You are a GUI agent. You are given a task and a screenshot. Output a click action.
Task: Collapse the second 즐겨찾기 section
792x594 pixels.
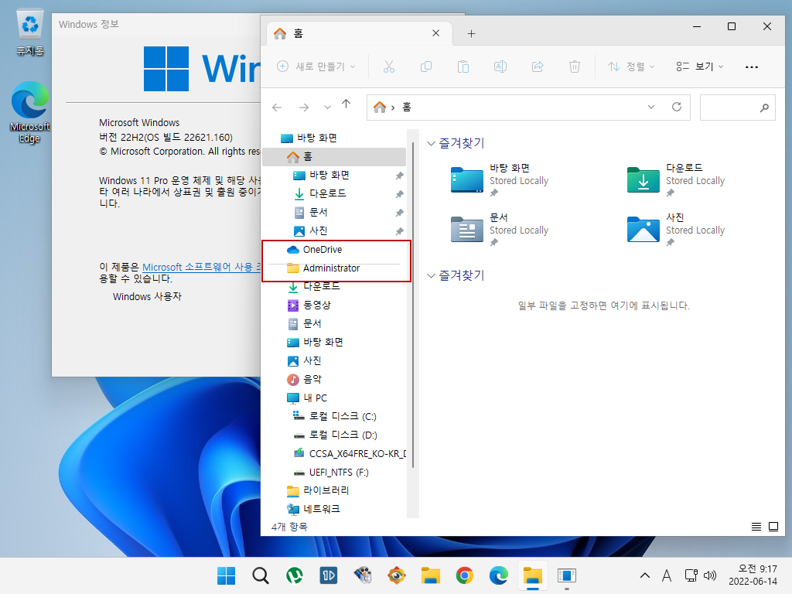431,276
